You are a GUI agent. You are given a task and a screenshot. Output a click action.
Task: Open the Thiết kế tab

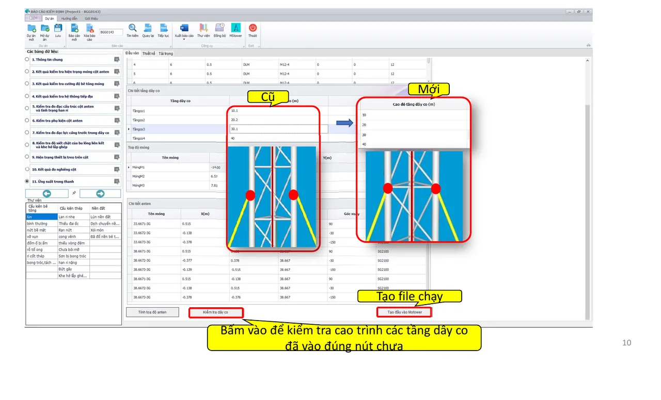149,54
